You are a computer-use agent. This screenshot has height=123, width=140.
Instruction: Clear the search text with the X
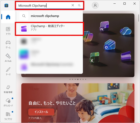(73, 5)
